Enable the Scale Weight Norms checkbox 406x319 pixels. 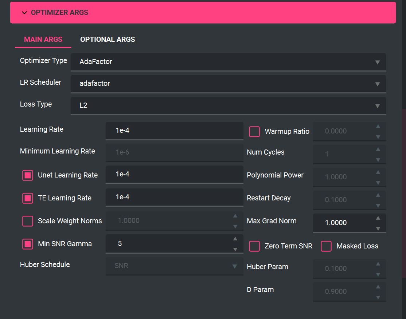click(x=28, y=221)
